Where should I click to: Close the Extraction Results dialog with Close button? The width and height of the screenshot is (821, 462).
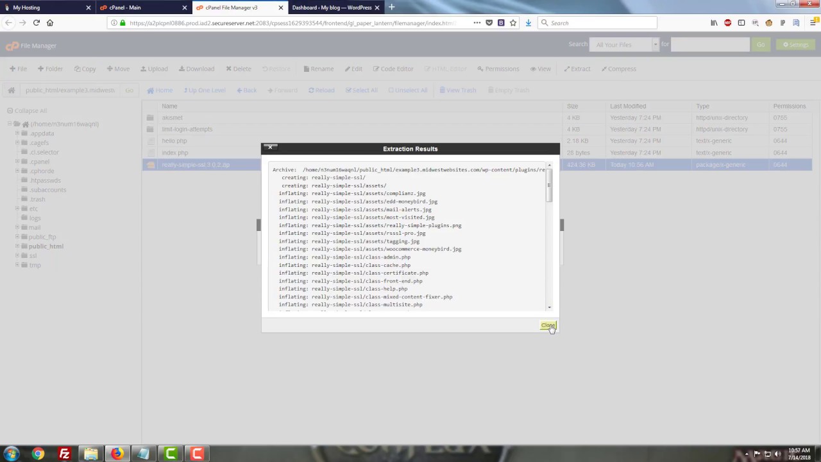point(548,325)
